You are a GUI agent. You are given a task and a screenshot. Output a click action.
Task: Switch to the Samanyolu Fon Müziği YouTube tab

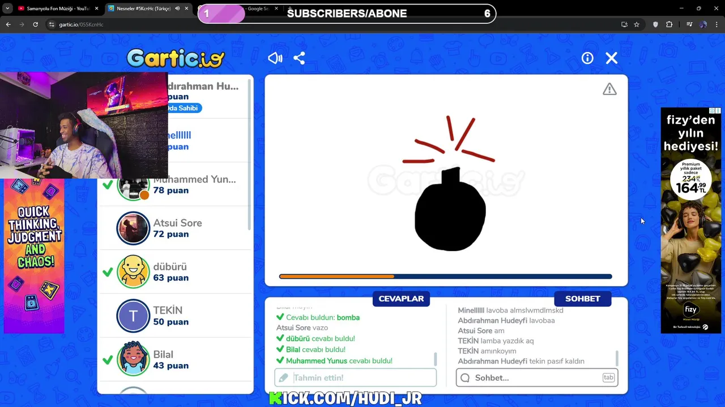tap(58, 8)
